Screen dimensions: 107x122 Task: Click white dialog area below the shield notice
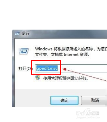coord(61,85)
